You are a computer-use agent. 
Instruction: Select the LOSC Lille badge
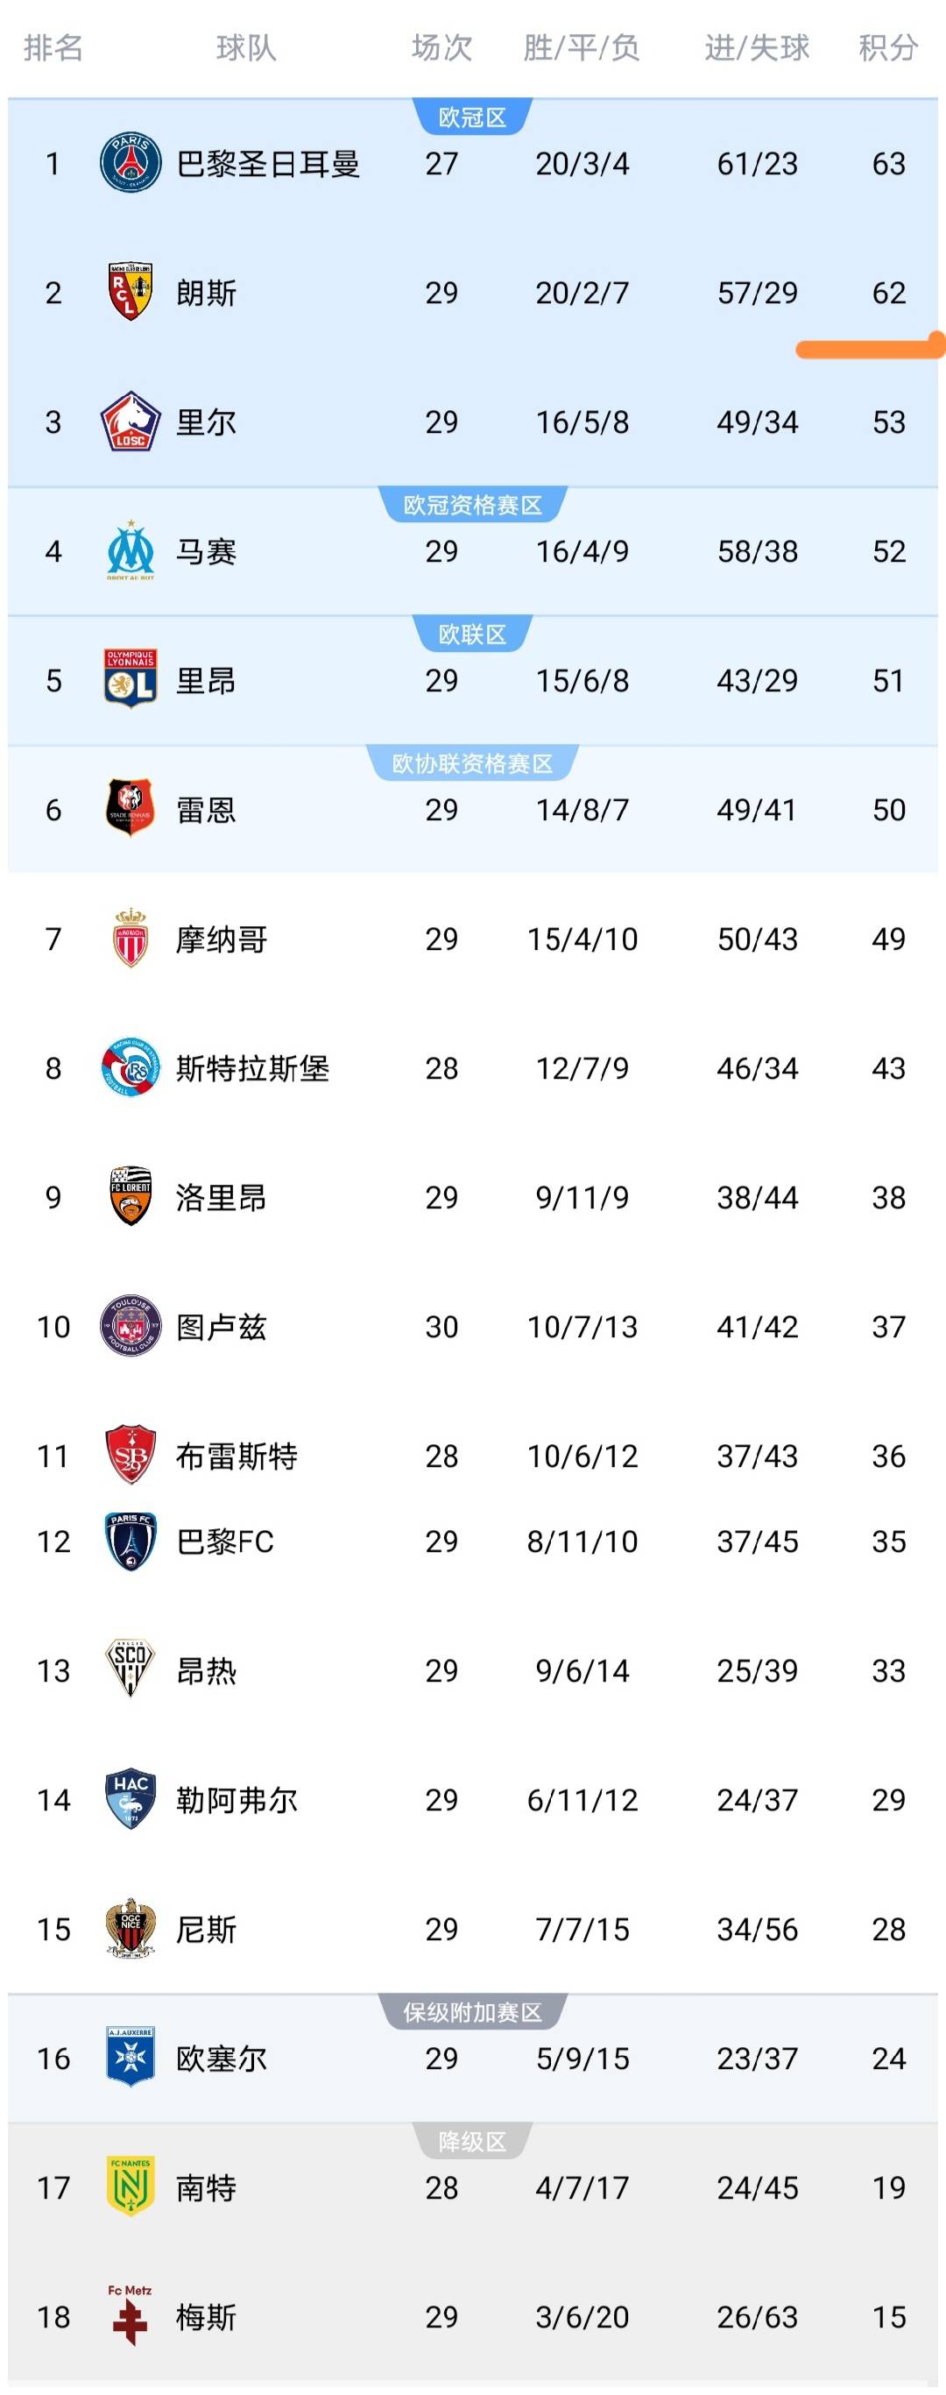coord(131,422)
